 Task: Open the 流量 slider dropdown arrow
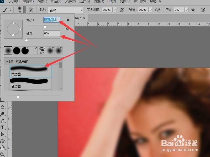[150, 10]
